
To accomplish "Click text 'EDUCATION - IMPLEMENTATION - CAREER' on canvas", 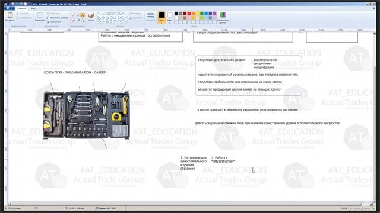I will point(75,72).
